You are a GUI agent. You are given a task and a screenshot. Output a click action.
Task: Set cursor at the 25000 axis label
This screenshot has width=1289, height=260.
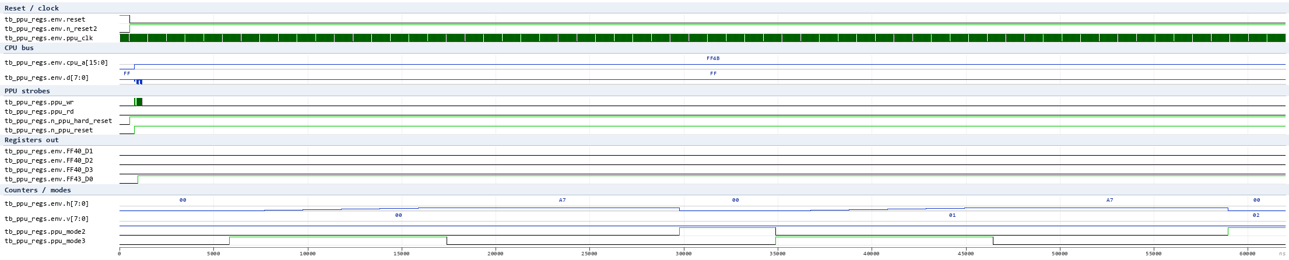(x=589, y=254)
